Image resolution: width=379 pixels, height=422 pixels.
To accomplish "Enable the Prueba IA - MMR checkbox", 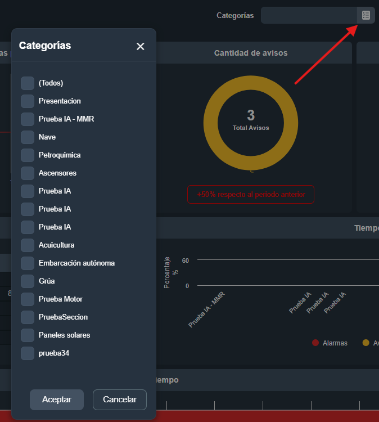I will click(x=28, y=119).
